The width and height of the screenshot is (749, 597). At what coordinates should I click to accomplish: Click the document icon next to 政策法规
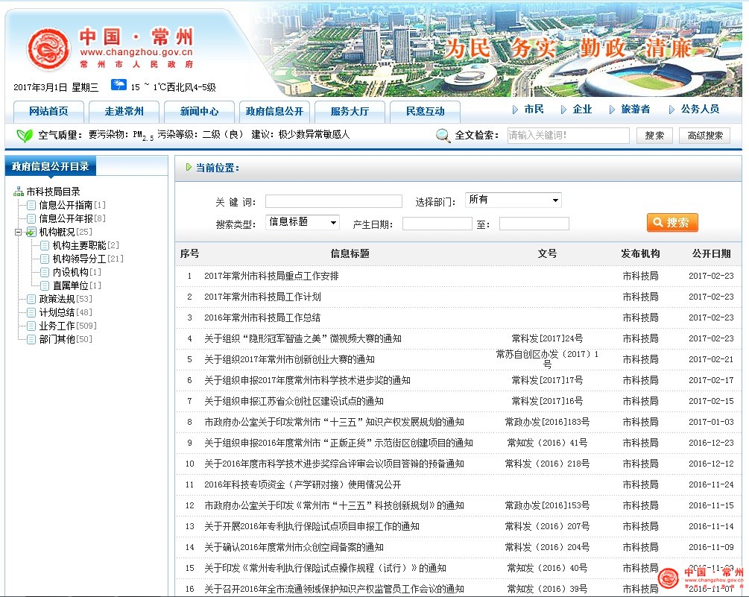coord(31,299)
